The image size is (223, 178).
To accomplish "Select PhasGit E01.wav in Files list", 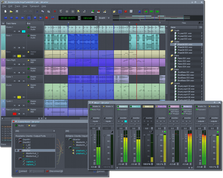I will 185,44.
